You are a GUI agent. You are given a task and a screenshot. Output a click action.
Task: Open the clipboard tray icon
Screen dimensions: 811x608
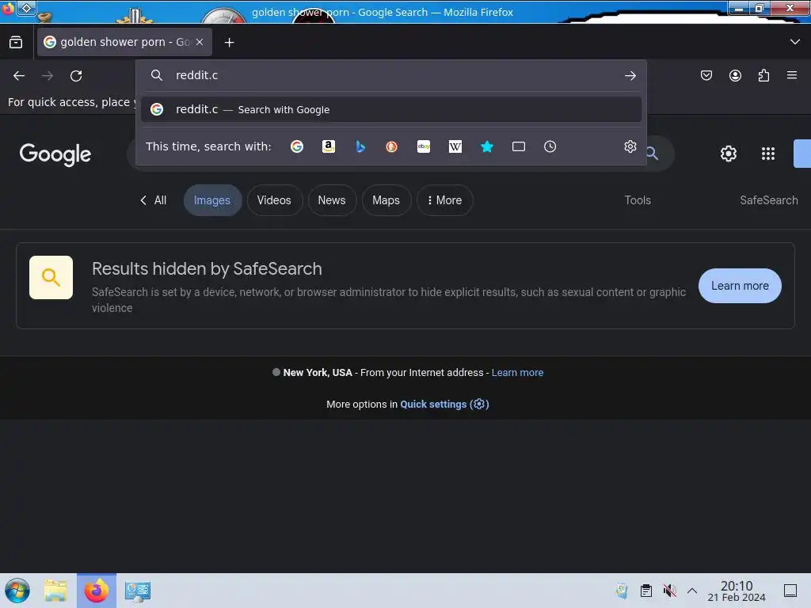[x=646, y=591]
